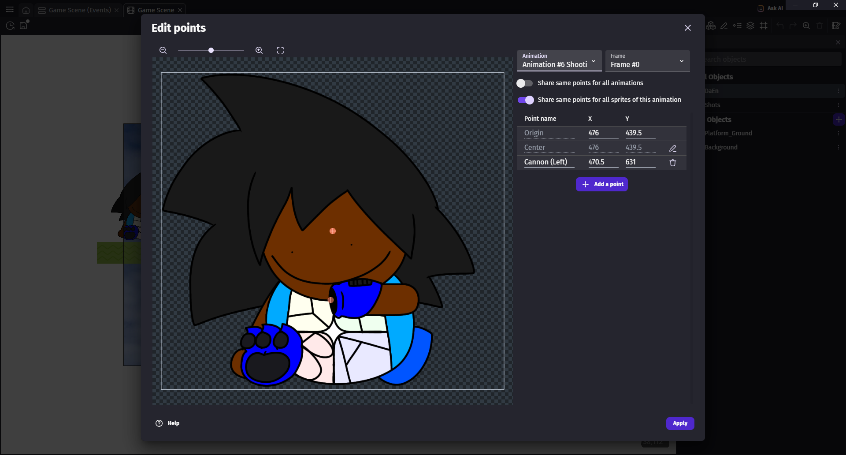The image size is (846, 455).
Task: Switch to Game Scene (Events) tab
Action: coord(75,10)
